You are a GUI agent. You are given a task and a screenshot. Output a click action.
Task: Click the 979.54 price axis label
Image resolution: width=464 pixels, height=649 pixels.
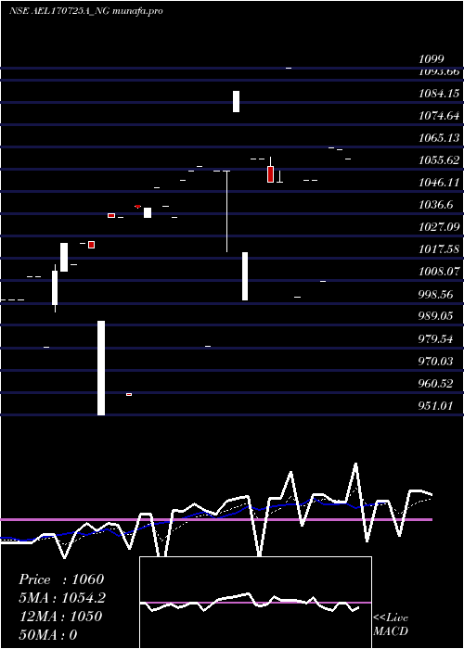click(436, 339)
